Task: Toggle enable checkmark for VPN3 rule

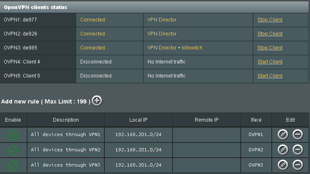Action: pyautogui.click(x=13, y=165)
